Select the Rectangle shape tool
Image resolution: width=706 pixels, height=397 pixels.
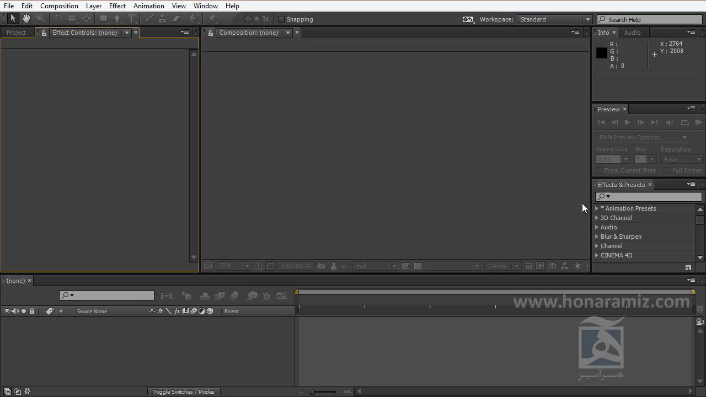point(103,19)
